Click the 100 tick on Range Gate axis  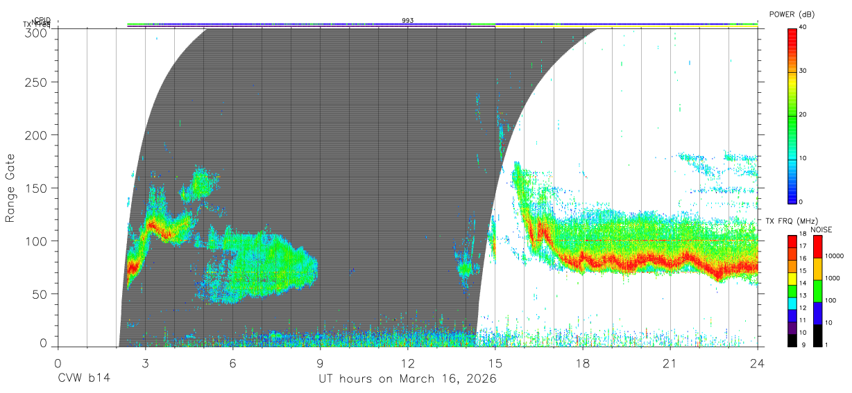(x=37, y=241)
